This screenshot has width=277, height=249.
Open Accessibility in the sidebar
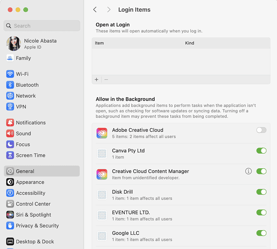pos(30,193)
